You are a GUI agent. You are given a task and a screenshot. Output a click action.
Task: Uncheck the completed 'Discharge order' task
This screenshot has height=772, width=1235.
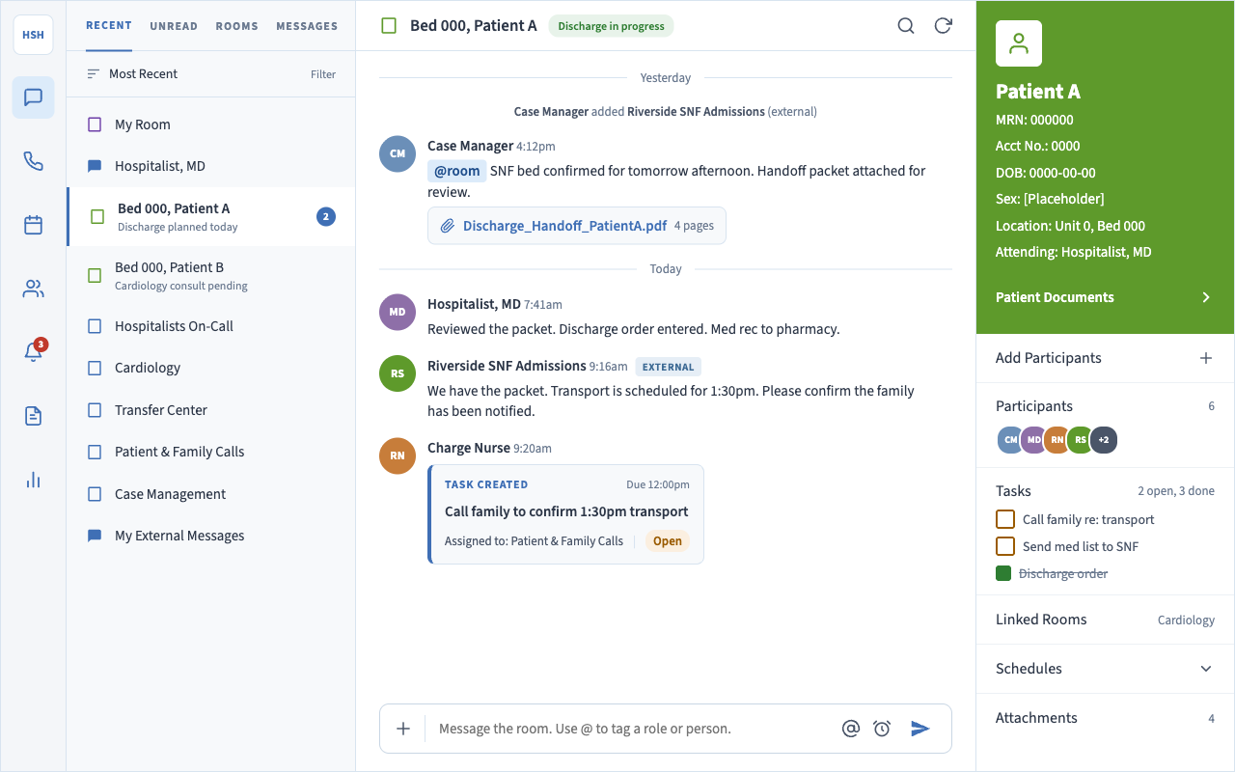[x=1003, y=573]
